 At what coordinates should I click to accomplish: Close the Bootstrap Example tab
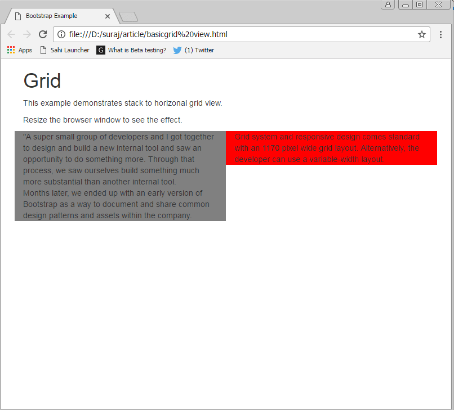pyautogui.click(x=108, y=16)
